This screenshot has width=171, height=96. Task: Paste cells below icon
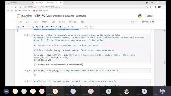click(37, 27)
